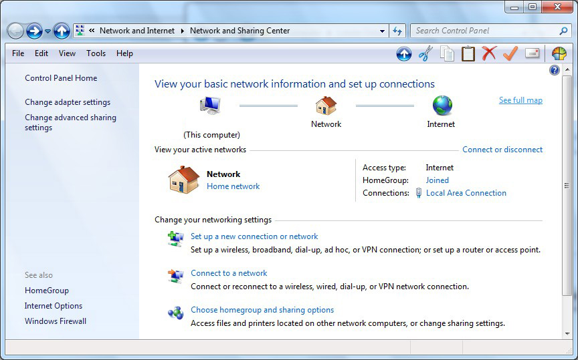Open Internet Options

[54, 306]
